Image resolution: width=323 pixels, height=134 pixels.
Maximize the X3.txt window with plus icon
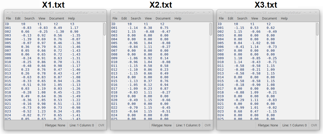(x=310, y=13)
